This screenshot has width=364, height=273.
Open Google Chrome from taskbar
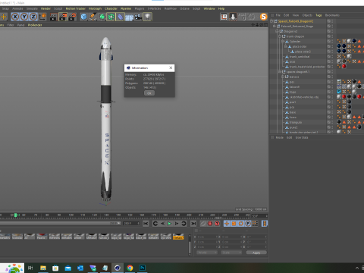(130, 268)
